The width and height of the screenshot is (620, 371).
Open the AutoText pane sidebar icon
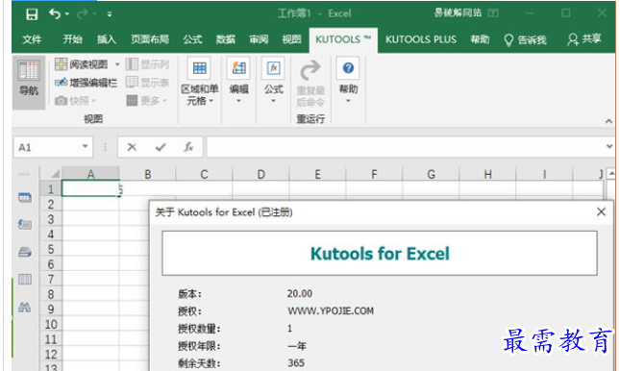point(25,225)
